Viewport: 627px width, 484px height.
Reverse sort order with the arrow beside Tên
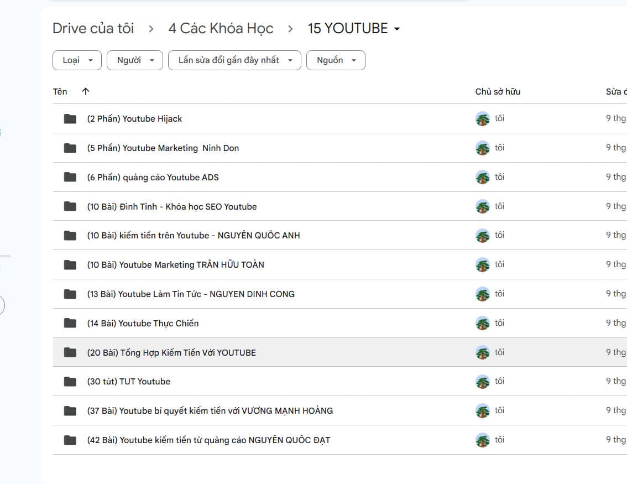[x=86, y=92]
